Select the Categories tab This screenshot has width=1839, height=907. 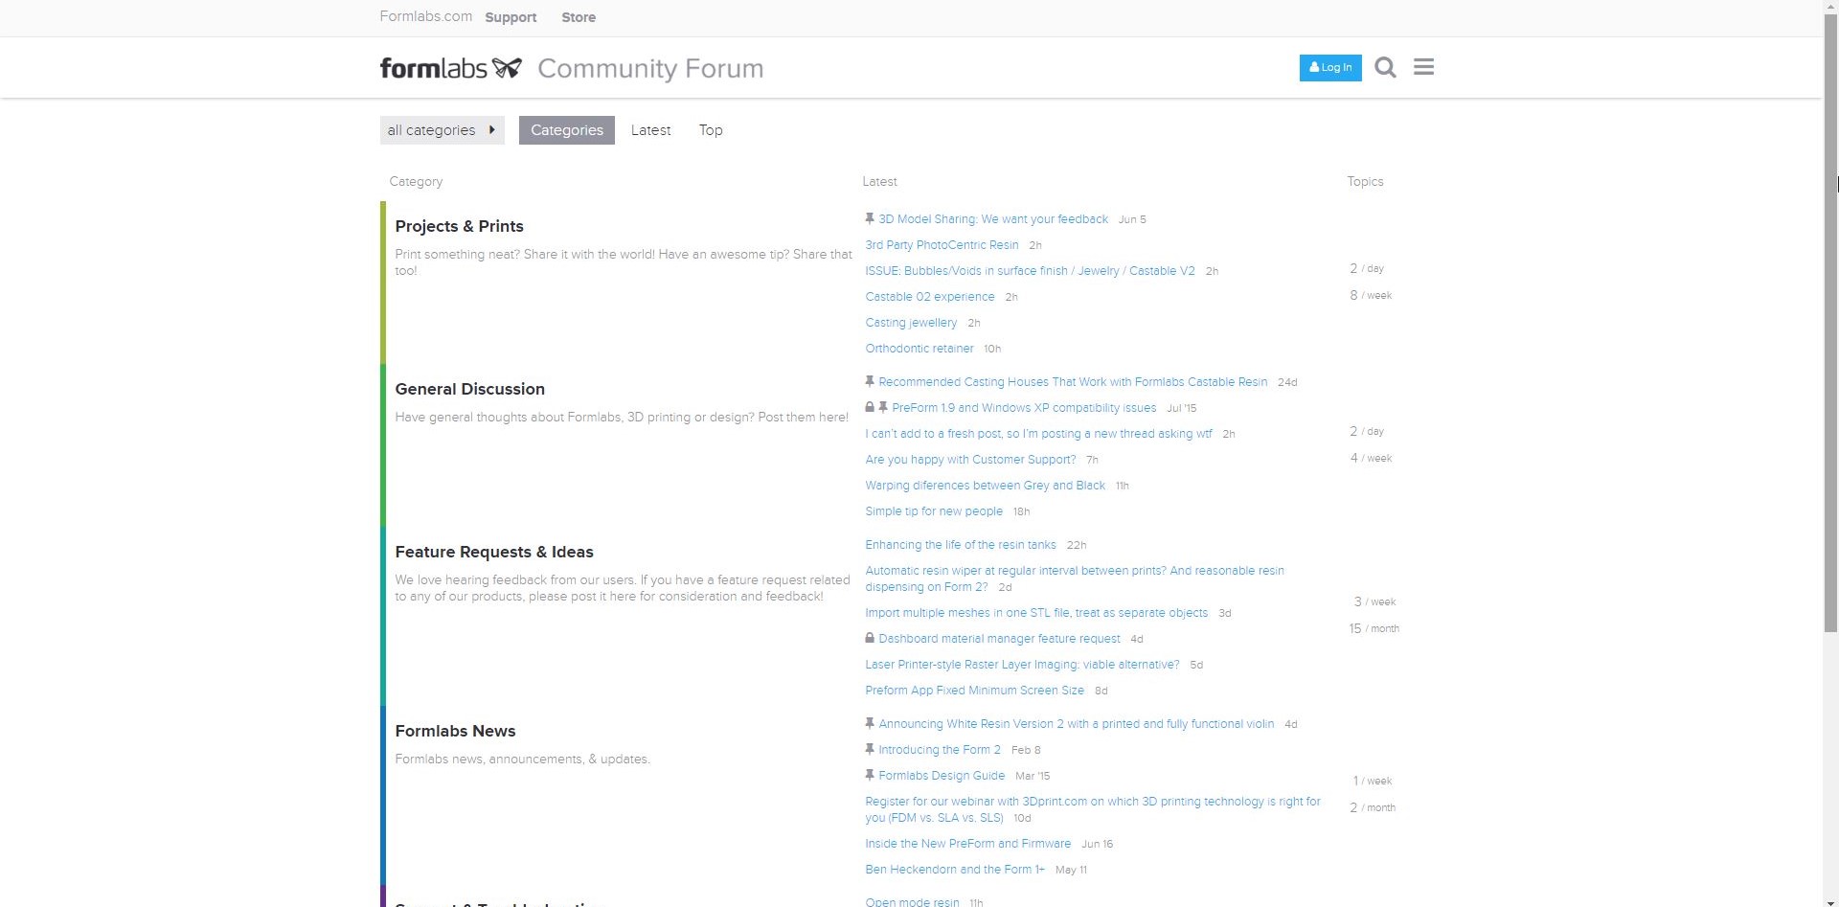click(x=567, y=130)
